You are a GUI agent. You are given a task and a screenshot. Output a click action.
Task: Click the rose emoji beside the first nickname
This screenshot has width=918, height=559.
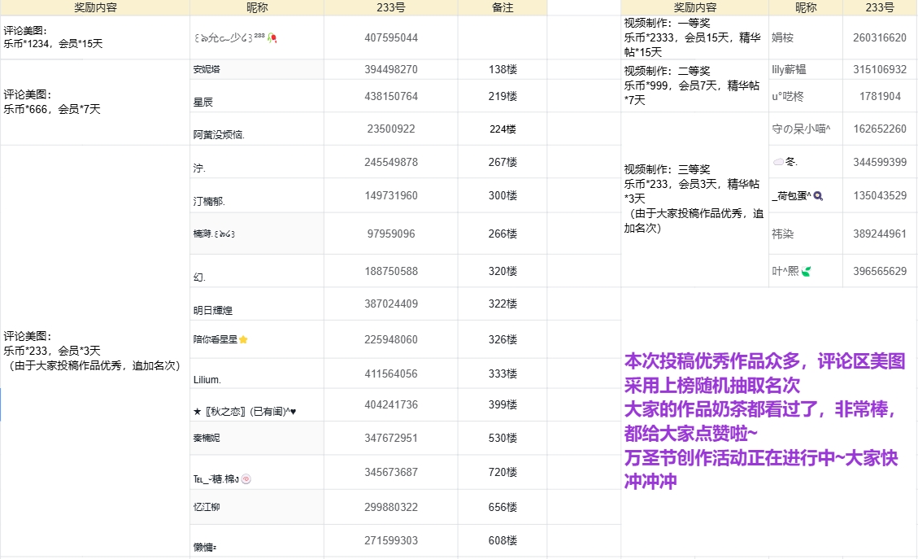click(x=272, y=38)
